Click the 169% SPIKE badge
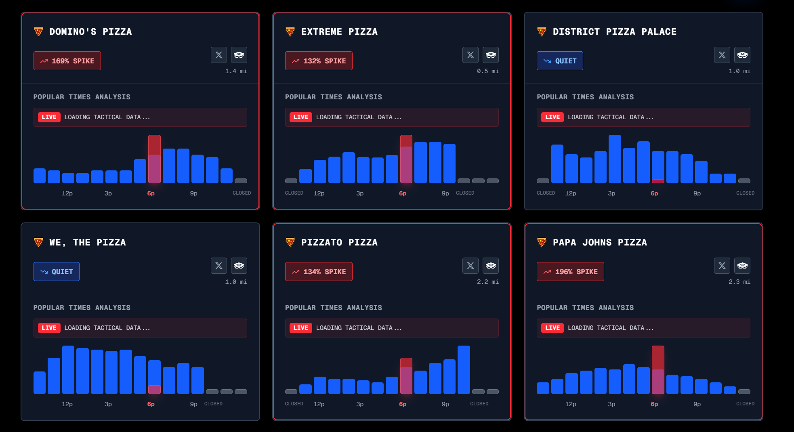 coord(67,61)
